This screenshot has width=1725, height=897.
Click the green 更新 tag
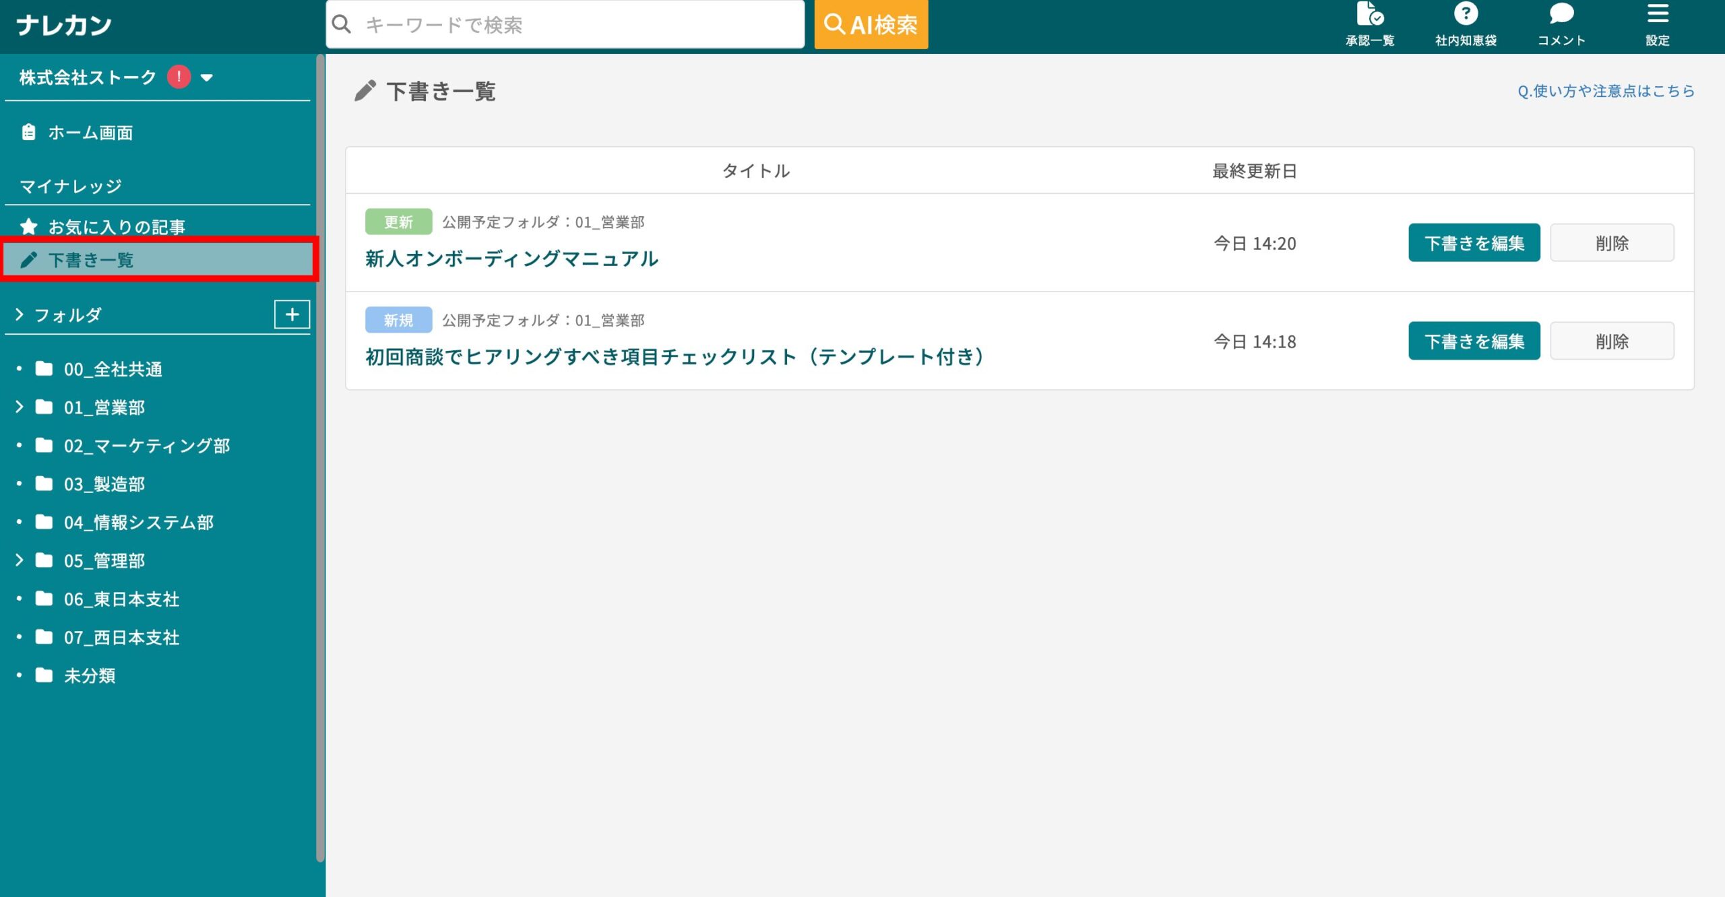(398, 222)
